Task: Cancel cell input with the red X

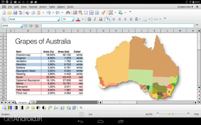Action: pos(36,26)
